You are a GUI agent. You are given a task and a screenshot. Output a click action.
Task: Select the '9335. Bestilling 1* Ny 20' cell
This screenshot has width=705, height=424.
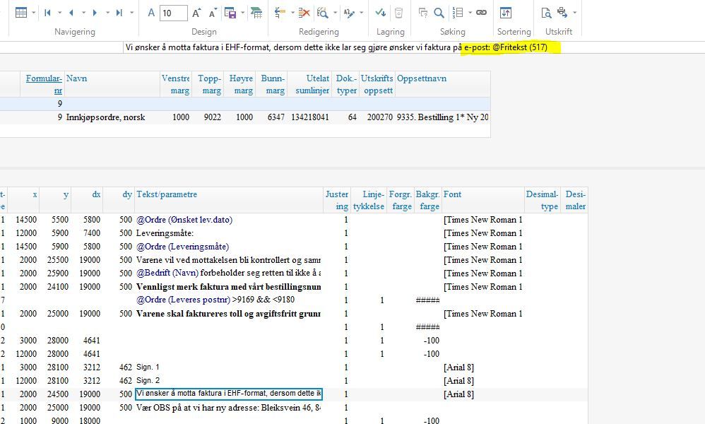point(442,117)
